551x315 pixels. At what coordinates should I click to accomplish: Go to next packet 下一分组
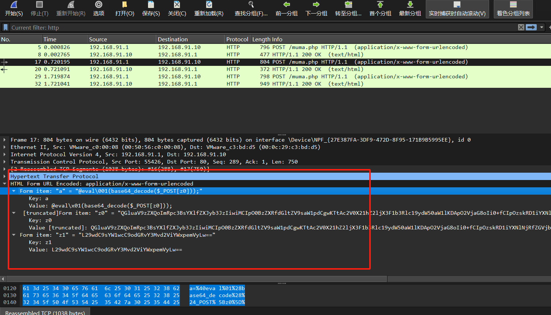pos(316,9)
